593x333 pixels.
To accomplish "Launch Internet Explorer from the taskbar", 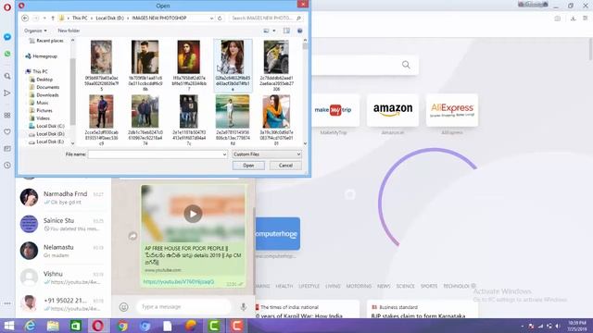I will click(x=31, y=326).
